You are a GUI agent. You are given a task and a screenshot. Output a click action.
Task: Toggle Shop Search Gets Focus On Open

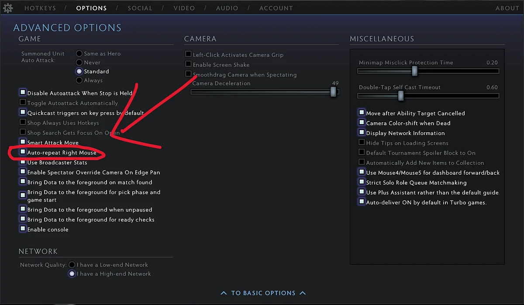(23, 132)
